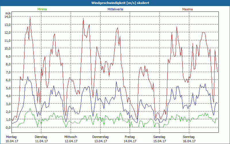The width and height of the screenshot is (230, 144).
Task: Click the 9,0 y-axis value
Action: point(8,56)
